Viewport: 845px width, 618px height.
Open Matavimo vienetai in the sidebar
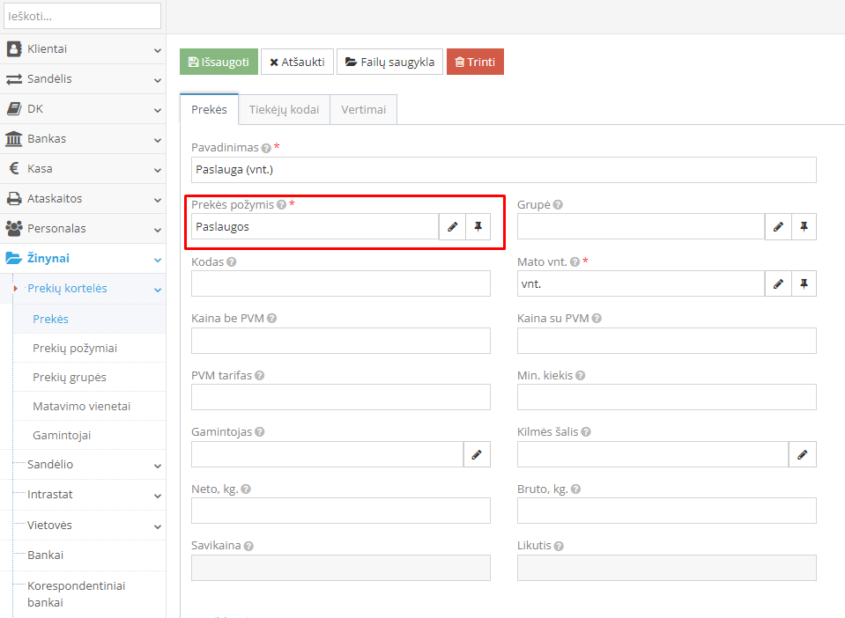click(x=81, y=407)
